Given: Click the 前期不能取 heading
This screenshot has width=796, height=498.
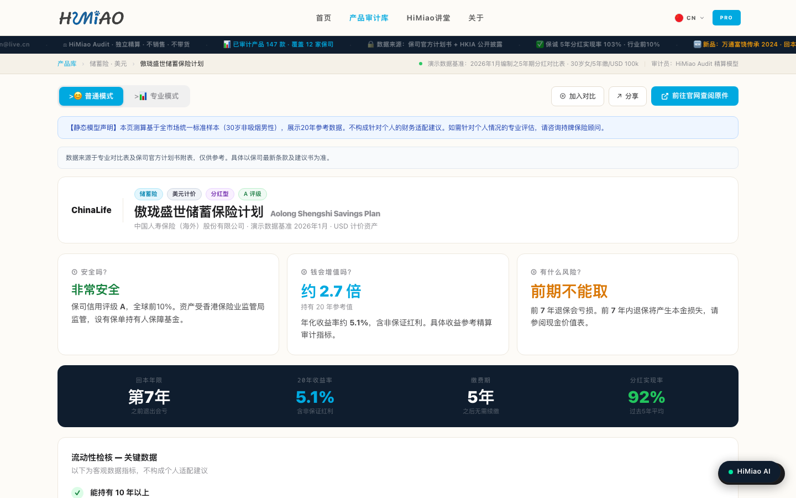Looking at the screenshot, I should coord(569,291).
